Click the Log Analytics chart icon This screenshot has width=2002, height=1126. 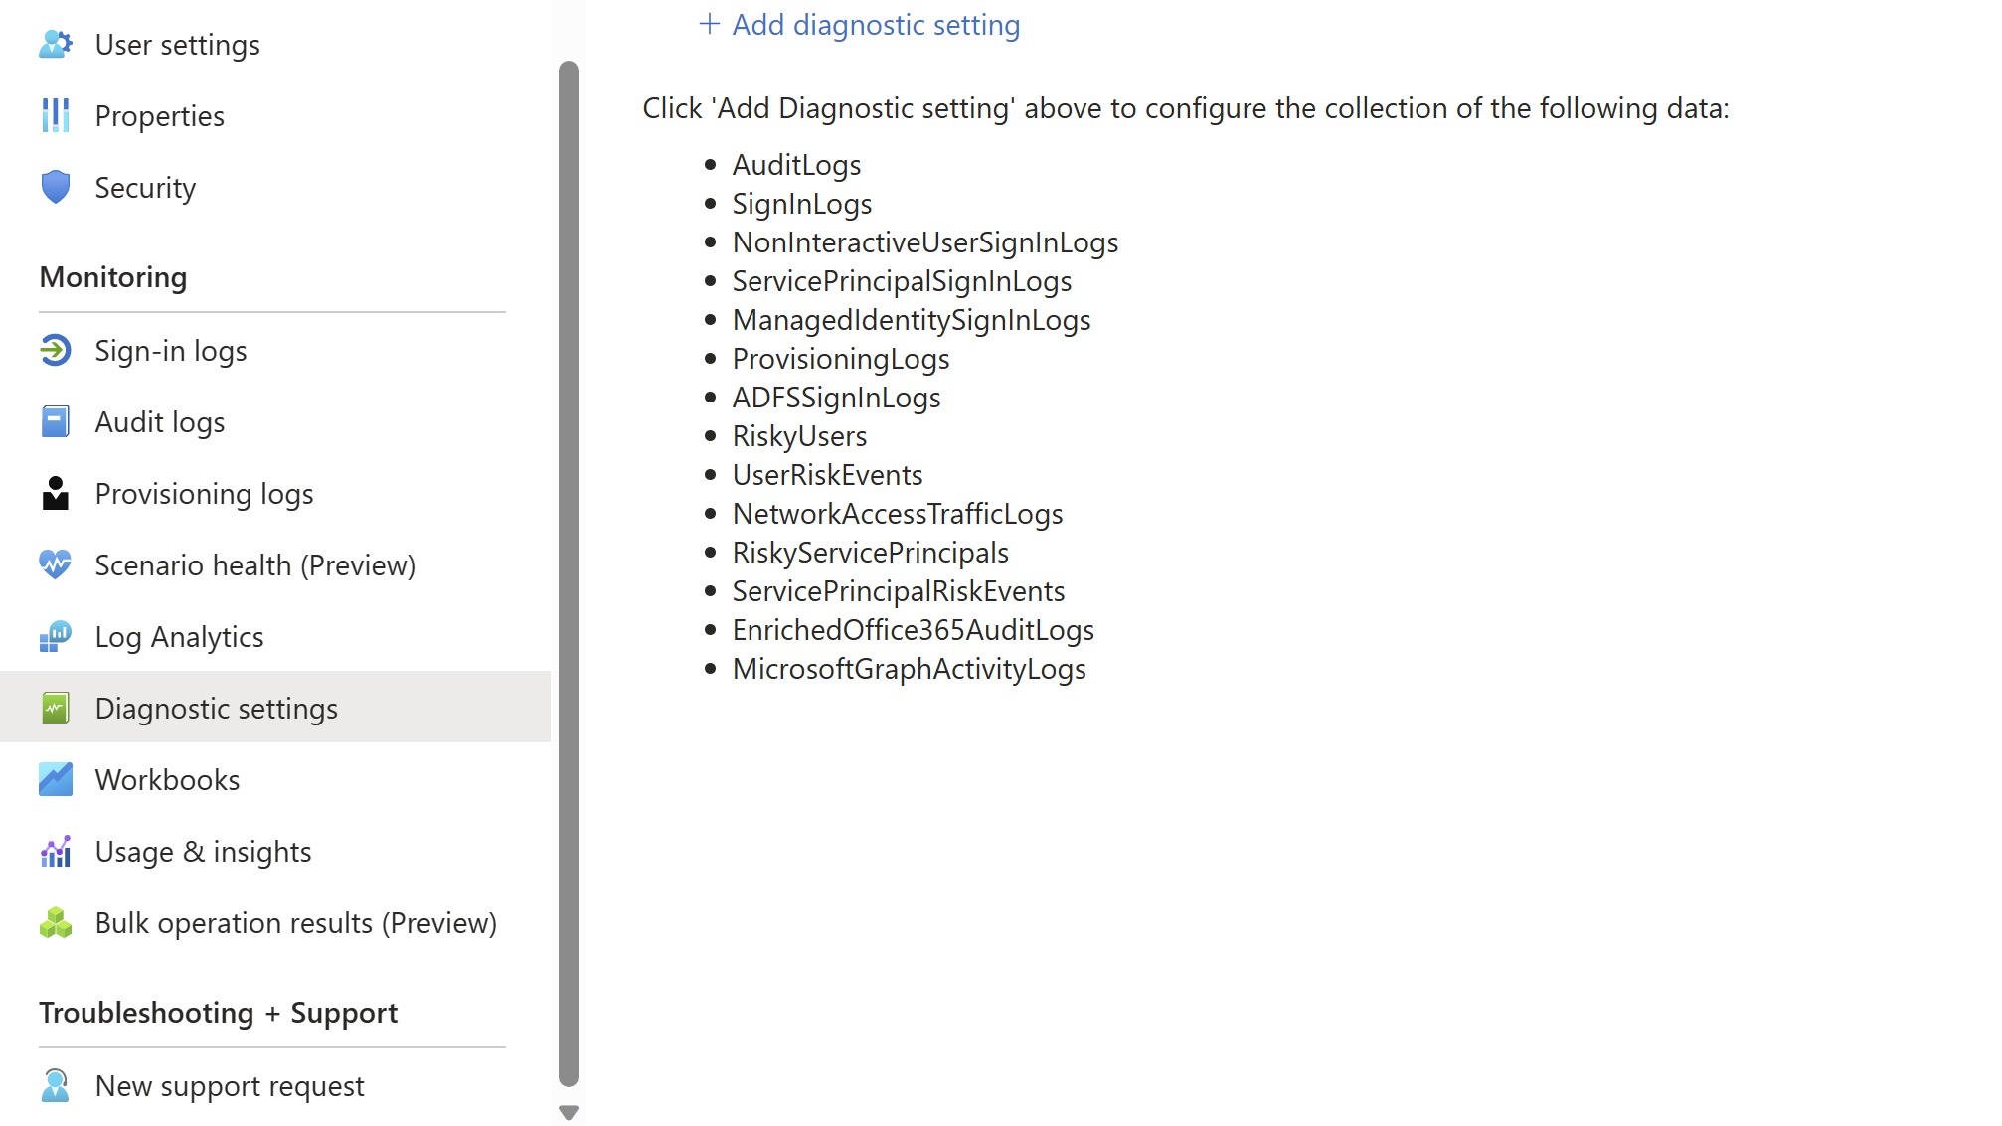[x=56, y=637]
